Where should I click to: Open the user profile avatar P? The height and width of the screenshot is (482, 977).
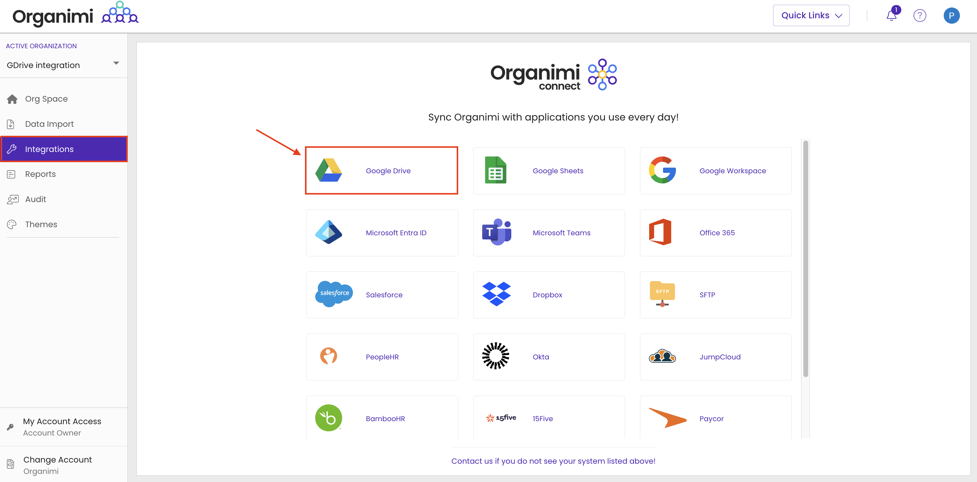point(951,16)
